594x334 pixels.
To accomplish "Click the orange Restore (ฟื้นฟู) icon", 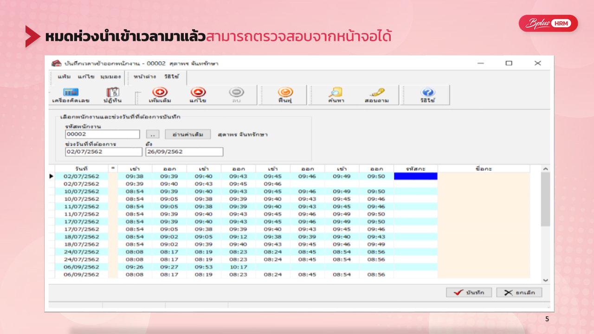I will 285,92.
